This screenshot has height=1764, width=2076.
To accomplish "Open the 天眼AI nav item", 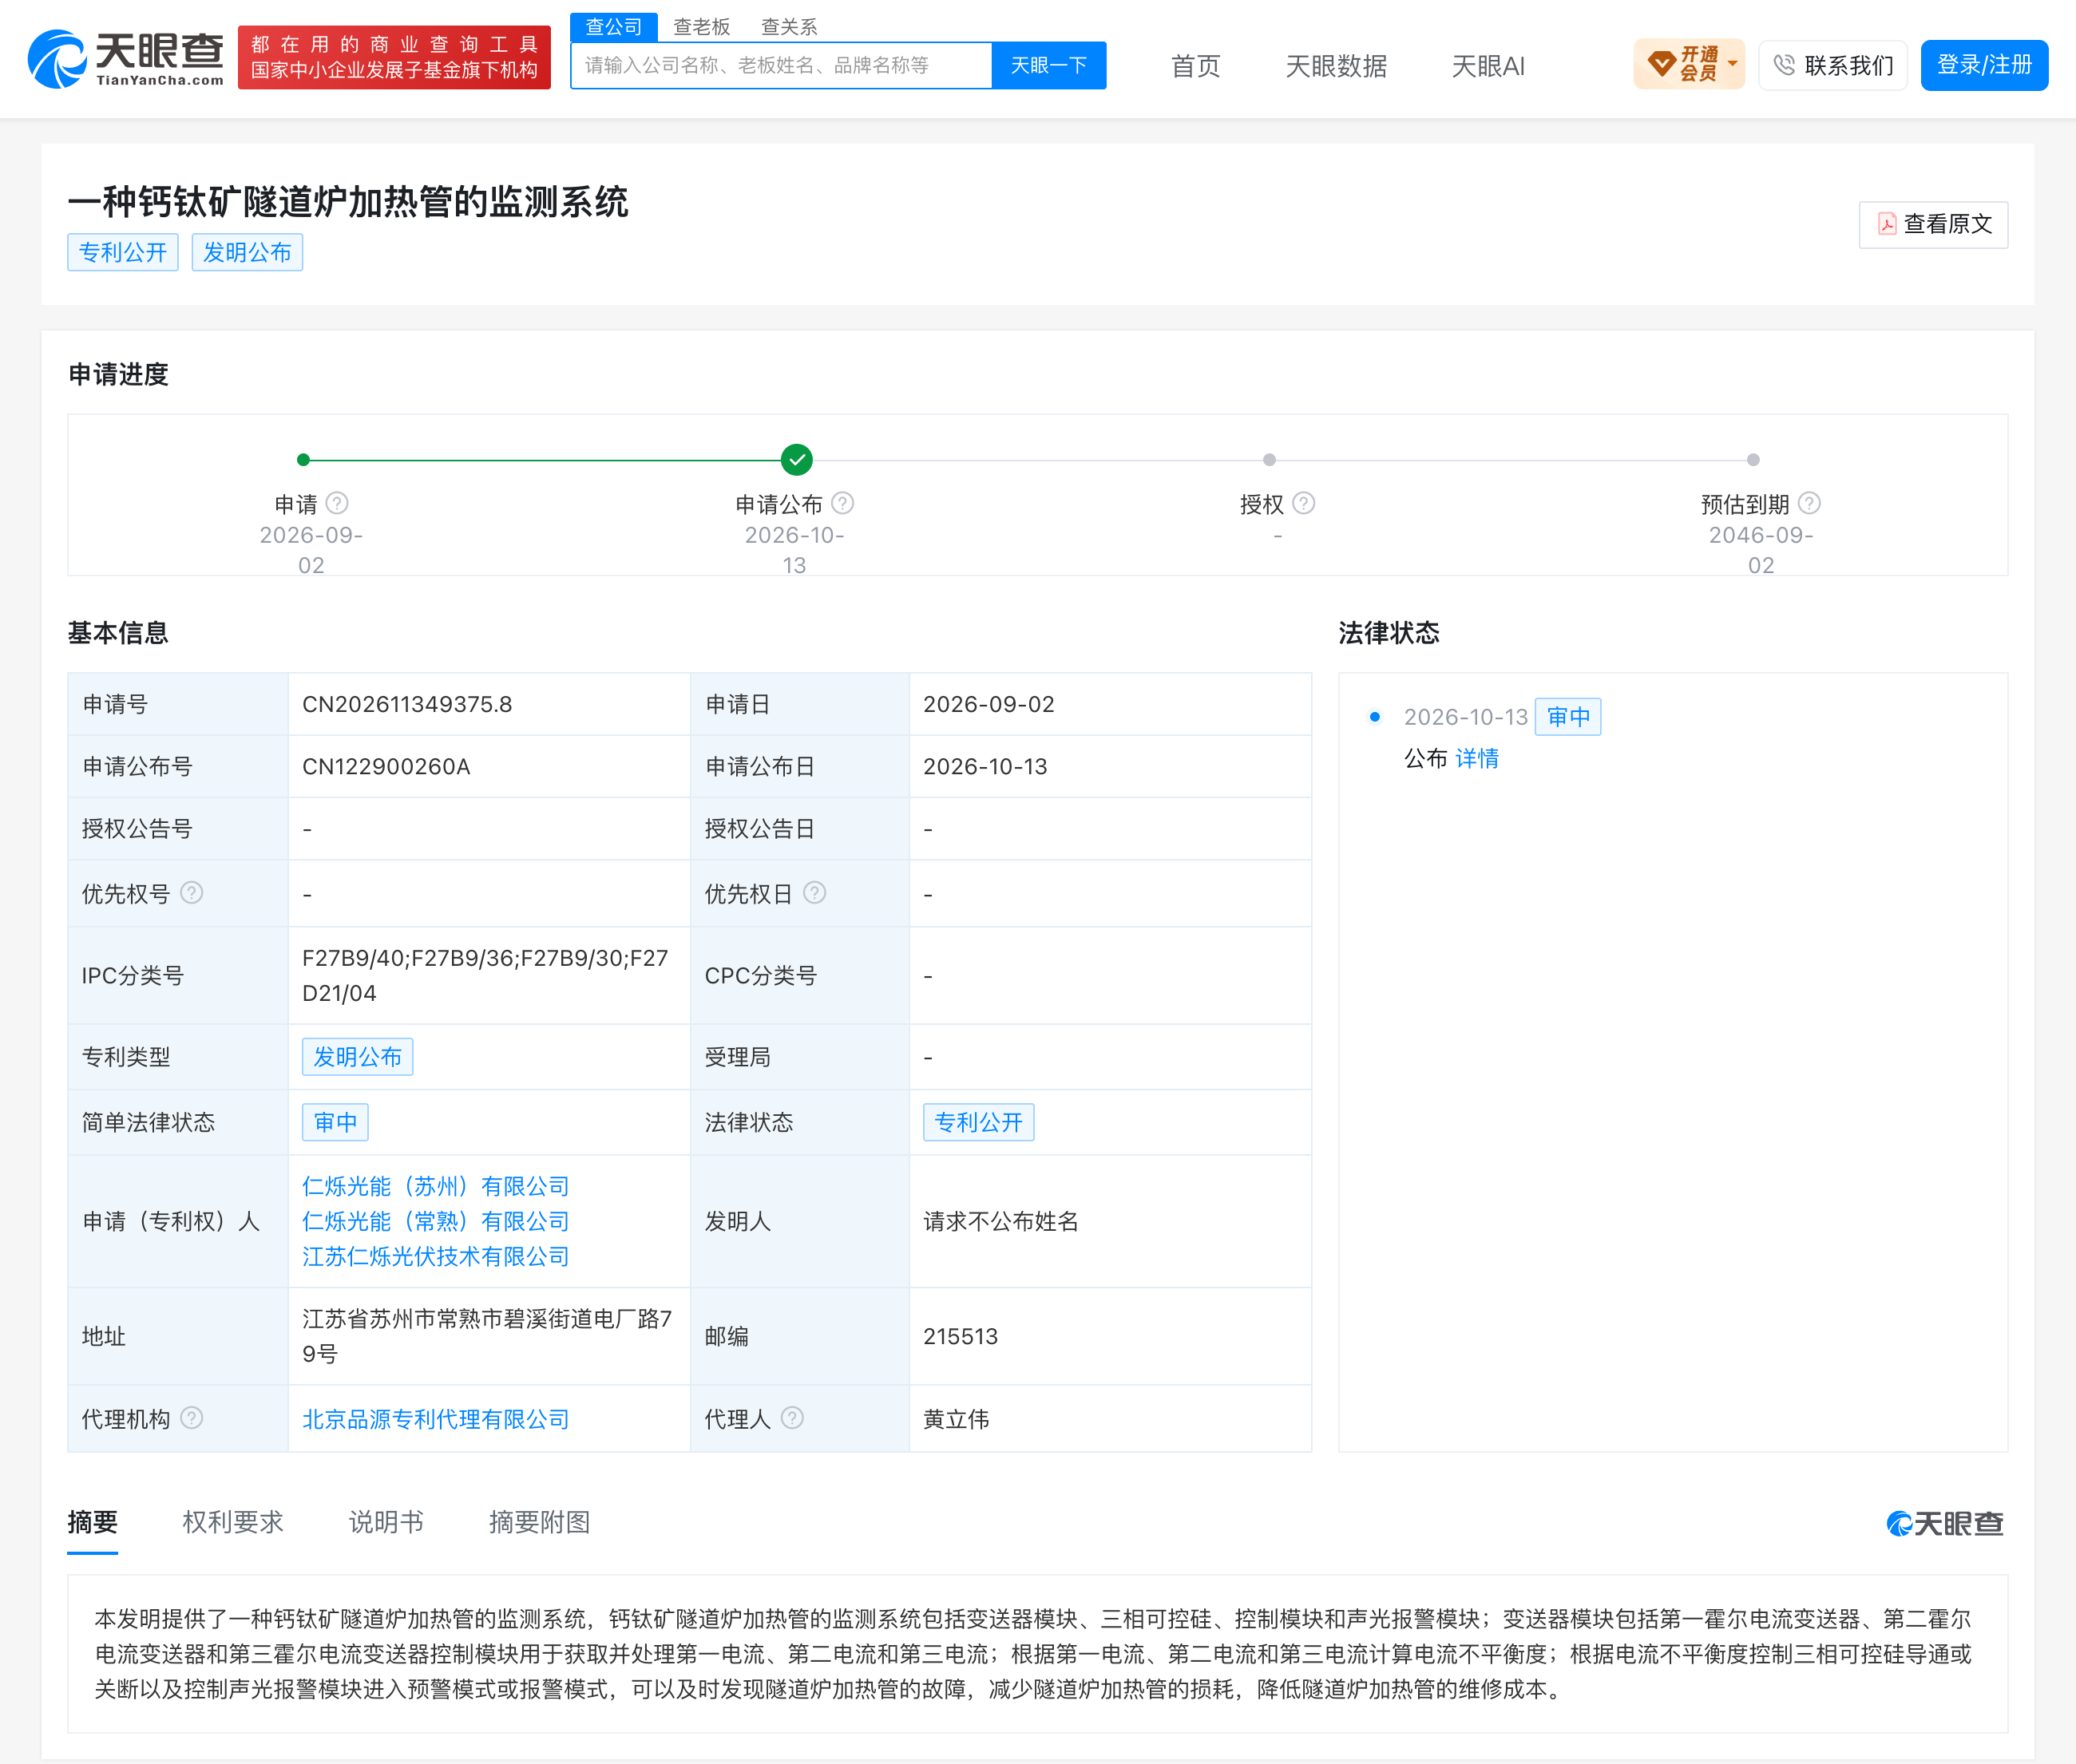I will (x=1488, y=66).
